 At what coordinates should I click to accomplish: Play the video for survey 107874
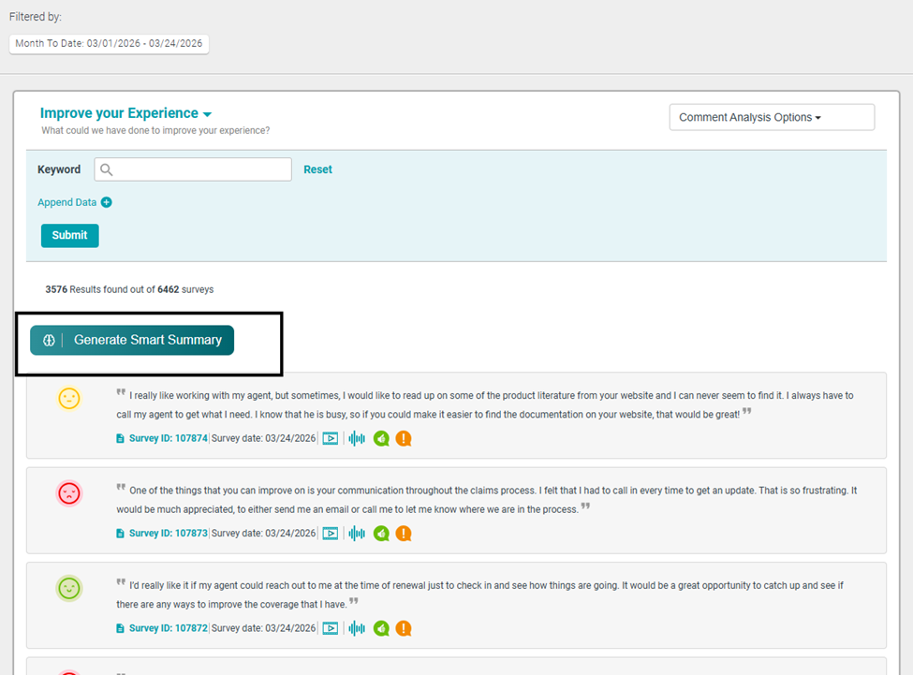tap(331, 438)
